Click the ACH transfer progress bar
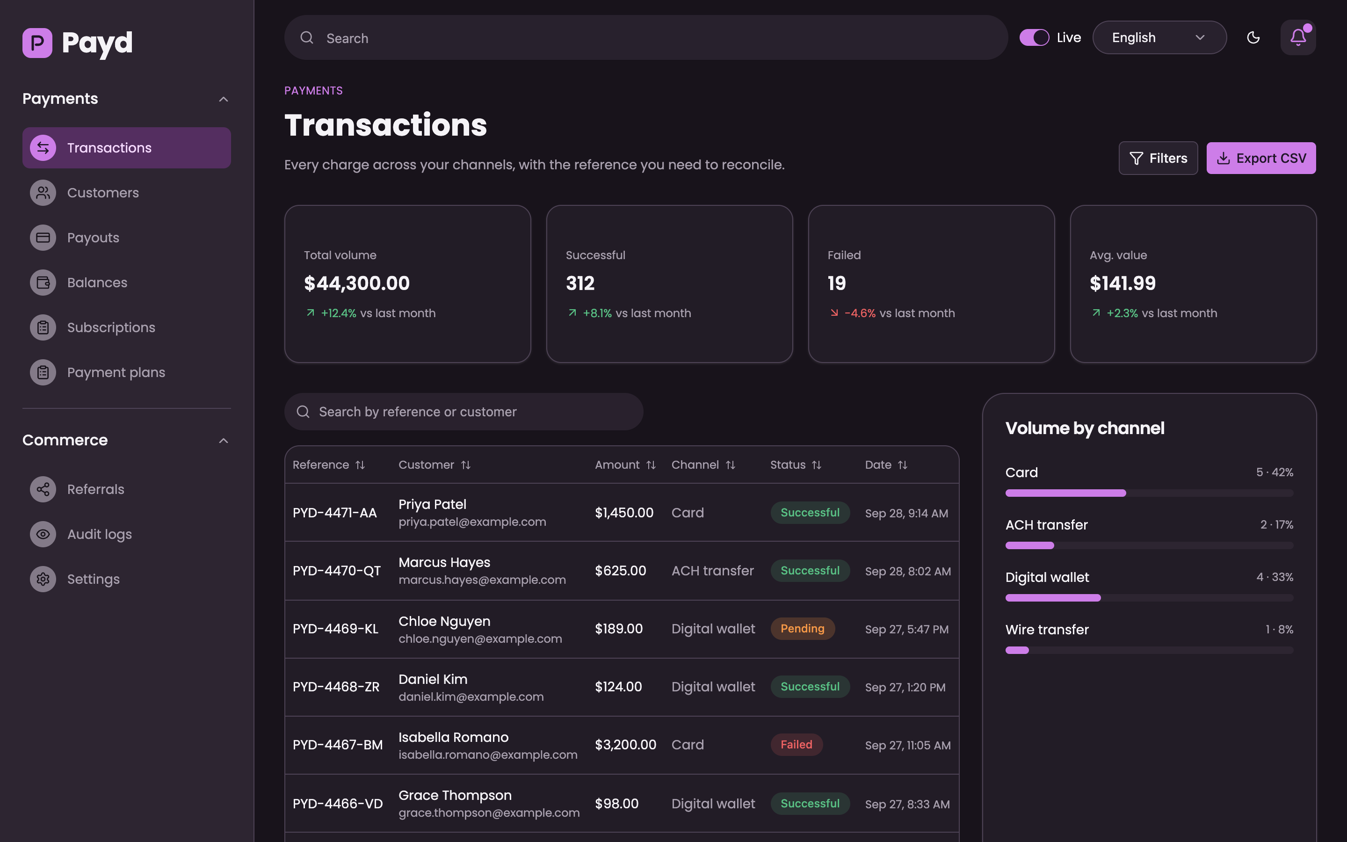 (1149, 545)
